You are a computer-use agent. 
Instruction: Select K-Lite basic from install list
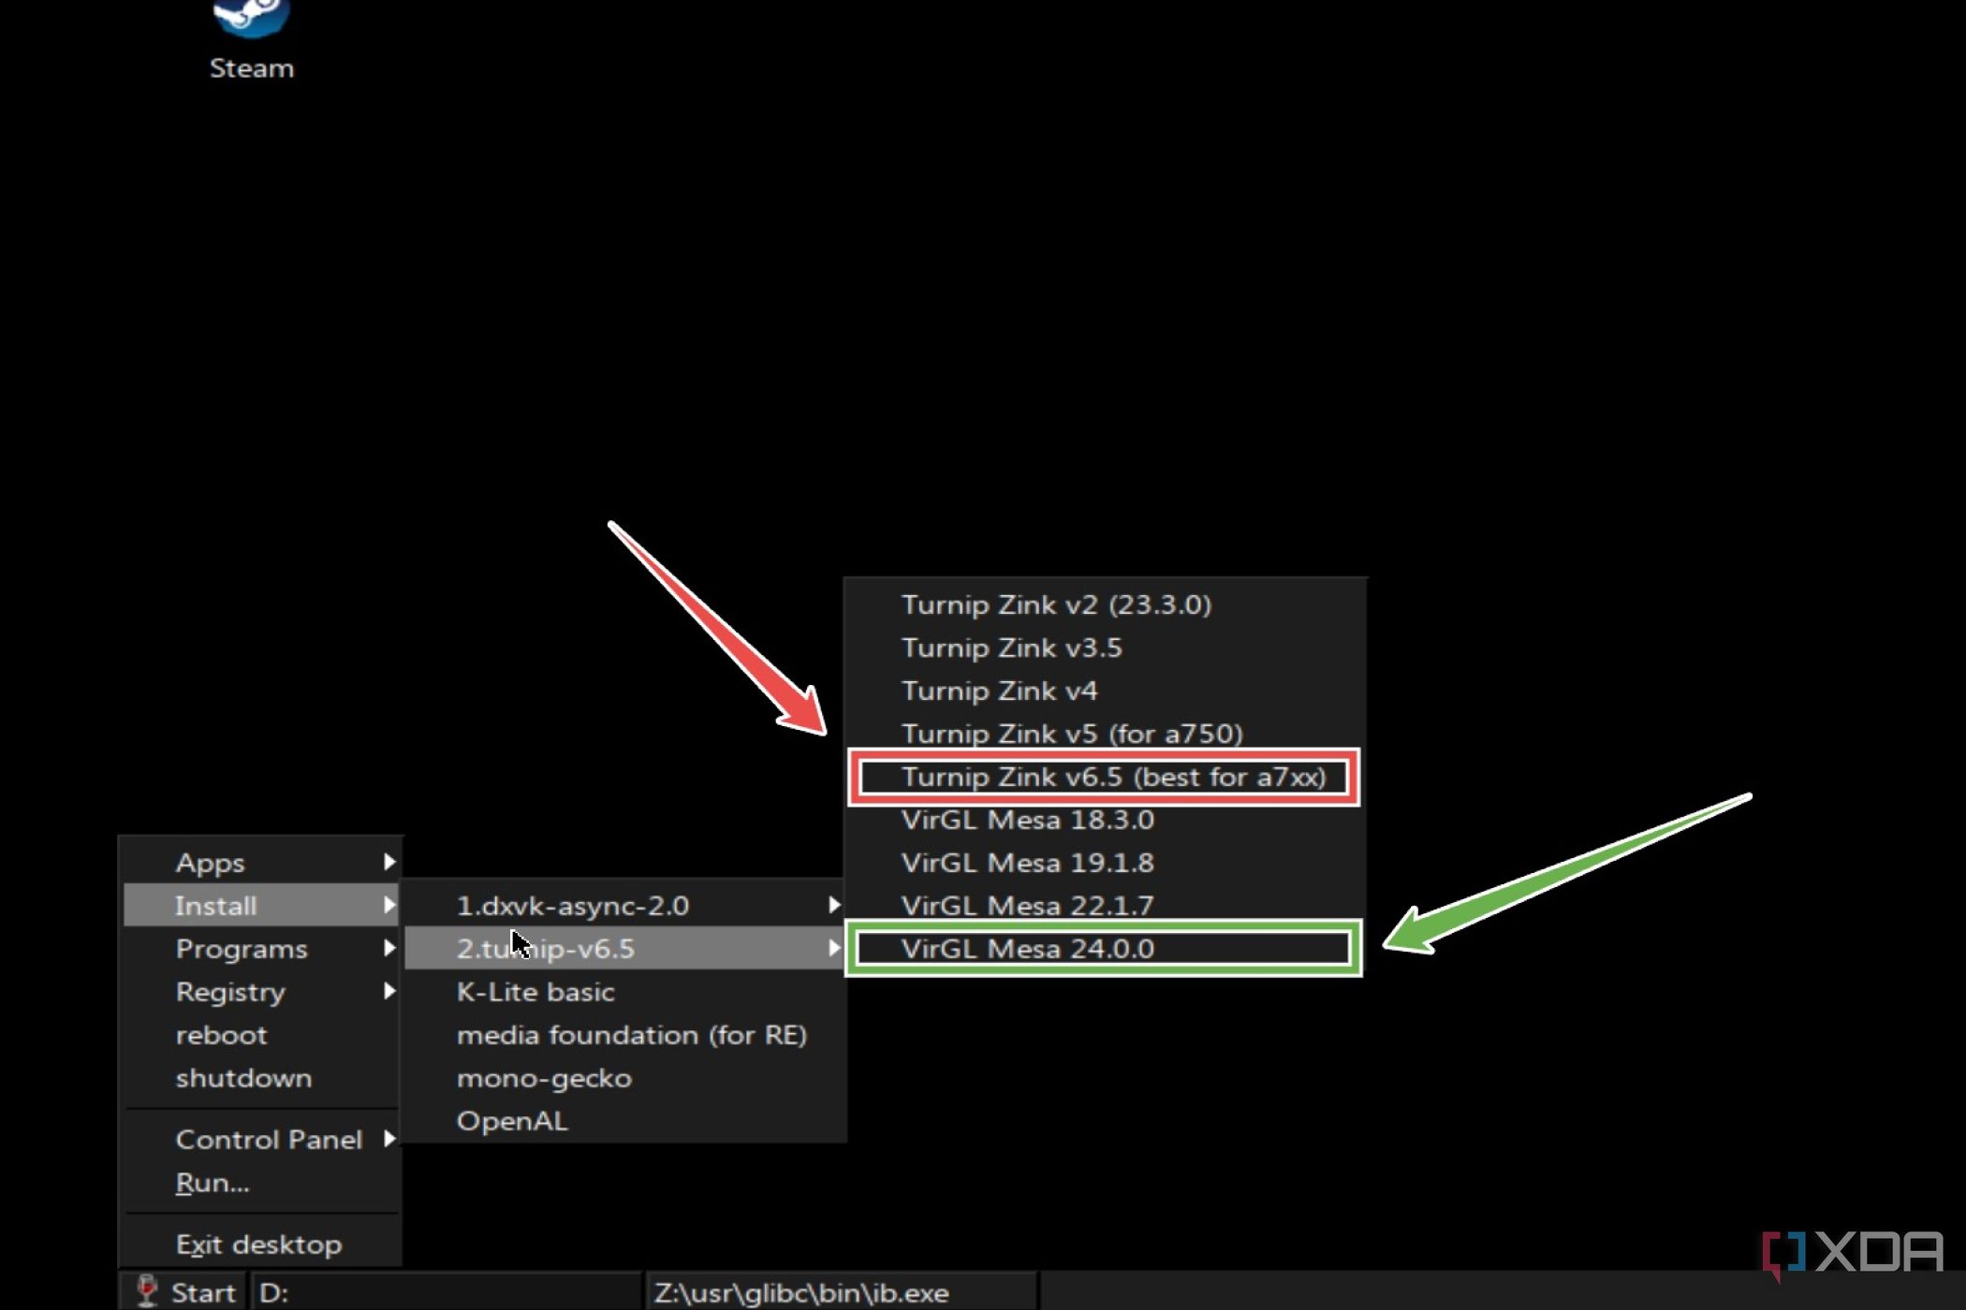pyautogui.click(x=534, y=991)
